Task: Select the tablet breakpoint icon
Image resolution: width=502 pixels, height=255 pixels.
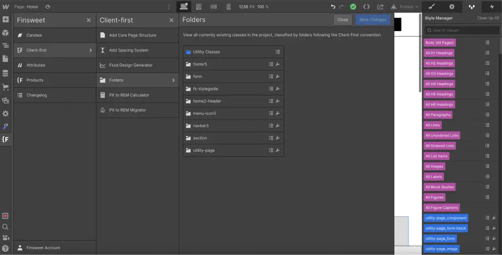Action: click(x=199, y=6)
